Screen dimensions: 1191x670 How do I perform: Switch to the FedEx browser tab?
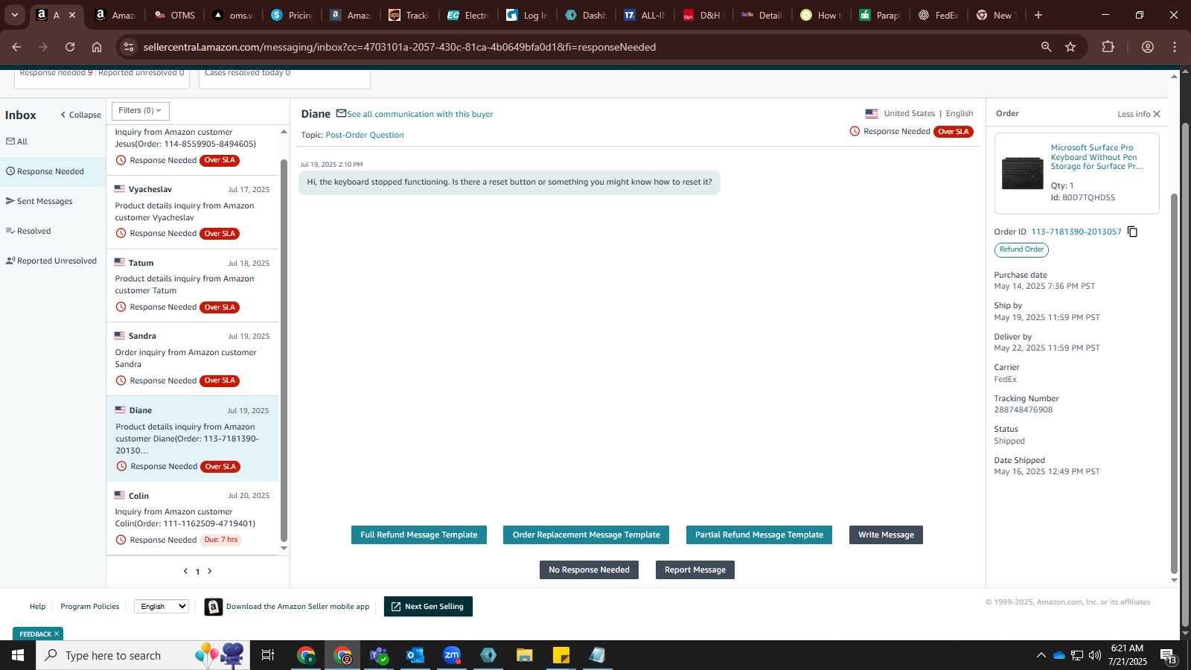pyautogui.click(x=938, y=15)
